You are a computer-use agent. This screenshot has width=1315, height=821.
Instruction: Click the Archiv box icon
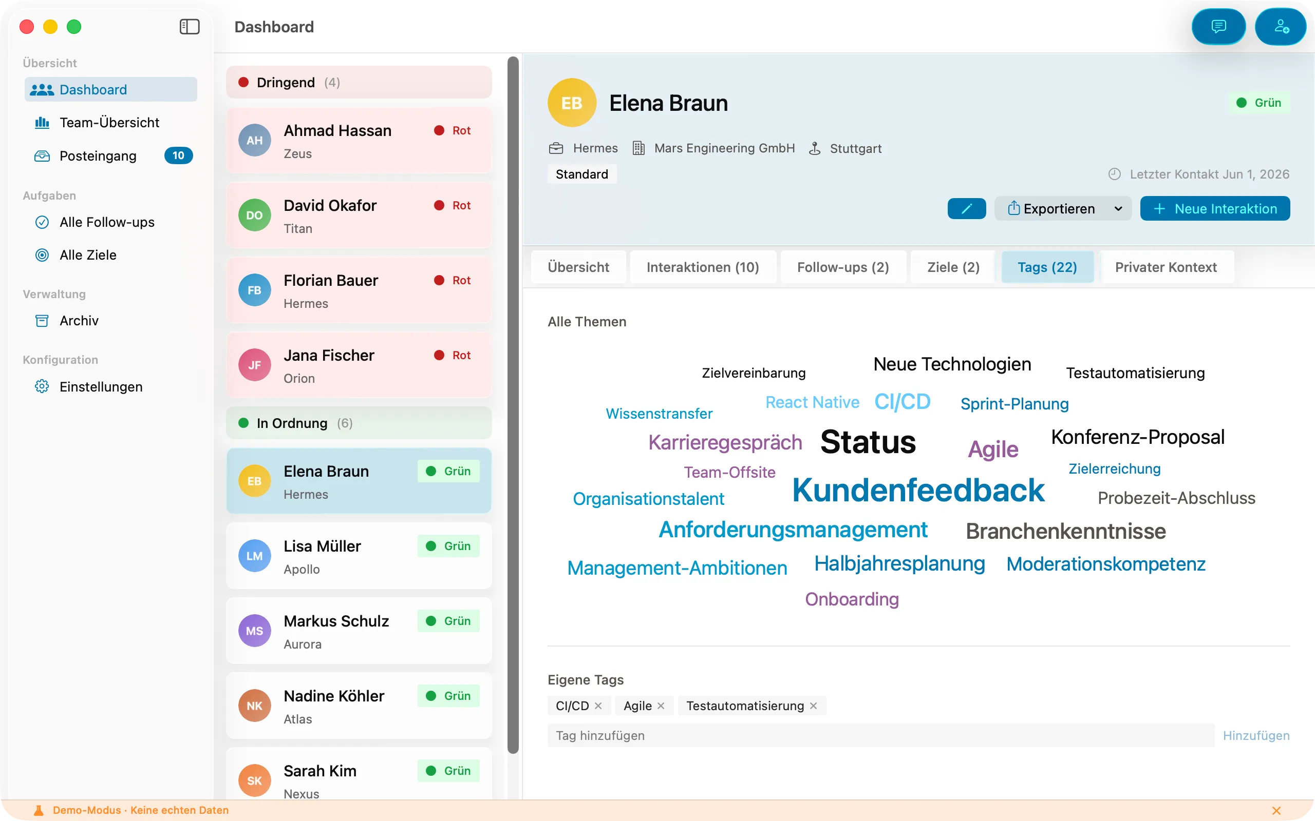(42, 320)
